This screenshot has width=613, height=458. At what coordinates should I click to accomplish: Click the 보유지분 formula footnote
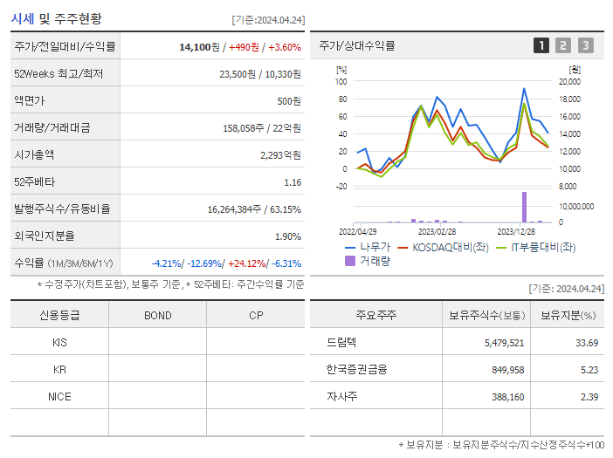point(501,445)
